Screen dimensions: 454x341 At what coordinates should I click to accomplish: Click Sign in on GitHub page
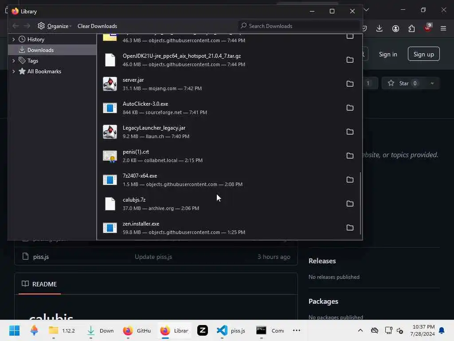point(388,54)
